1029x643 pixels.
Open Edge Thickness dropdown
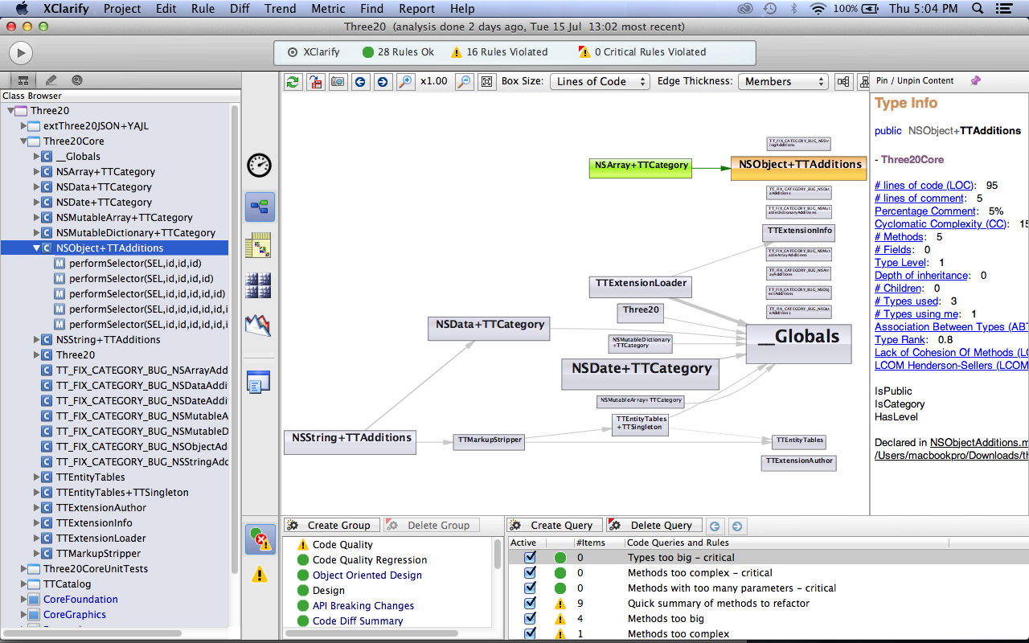783,81
